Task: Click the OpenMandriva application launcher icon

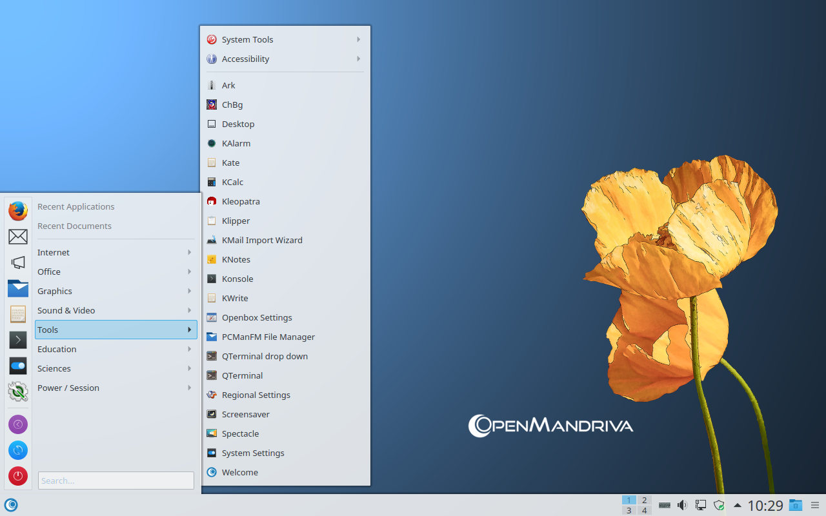Action: [x=11, y=505]
